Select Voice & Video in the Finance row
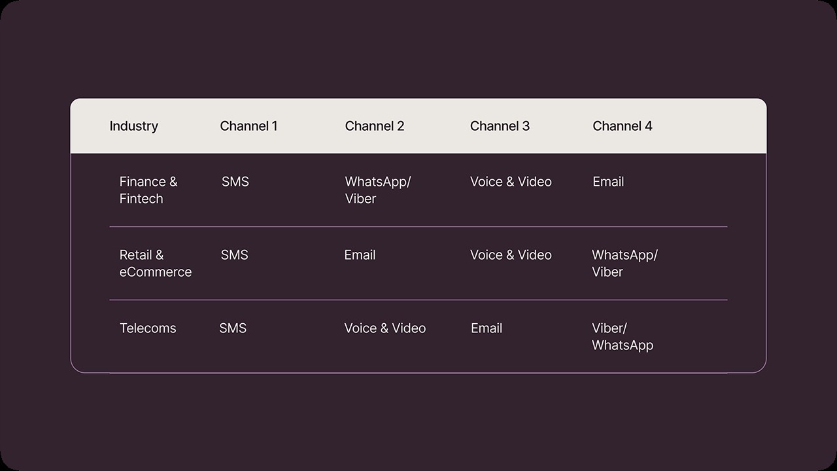Viewport: 837px width, 471px height. (x=511, y=182)
